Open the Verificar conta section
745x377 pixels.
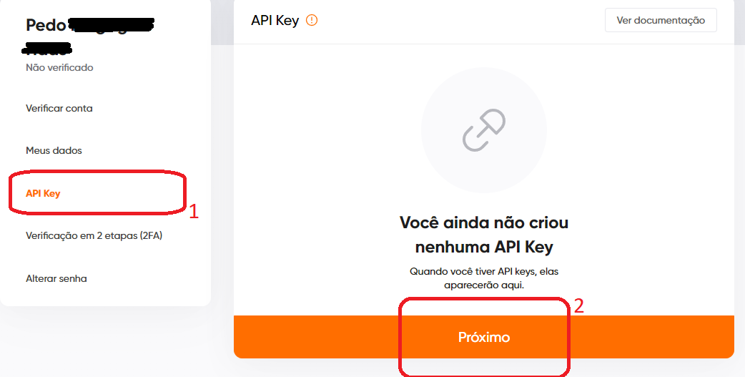pos(59,109)
